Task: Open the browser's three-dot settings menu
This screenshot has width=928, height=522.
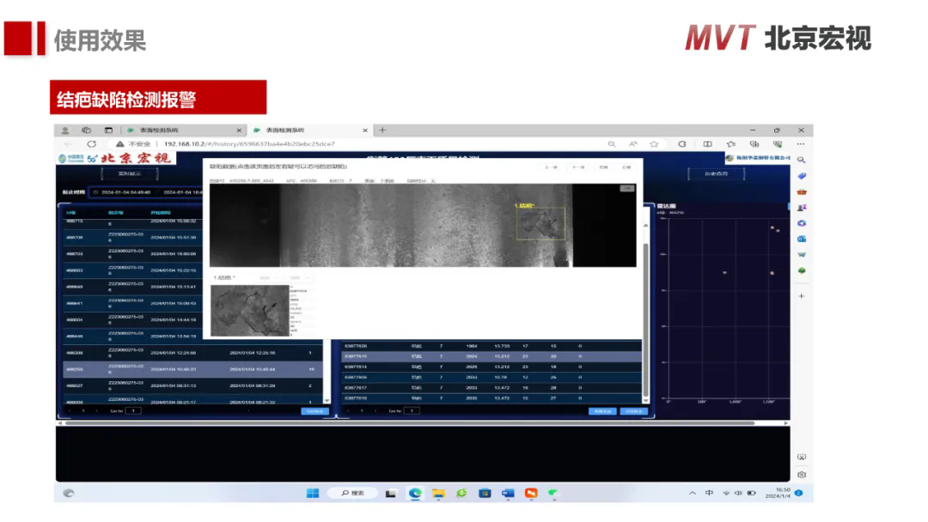Action: tap(801, 144)
